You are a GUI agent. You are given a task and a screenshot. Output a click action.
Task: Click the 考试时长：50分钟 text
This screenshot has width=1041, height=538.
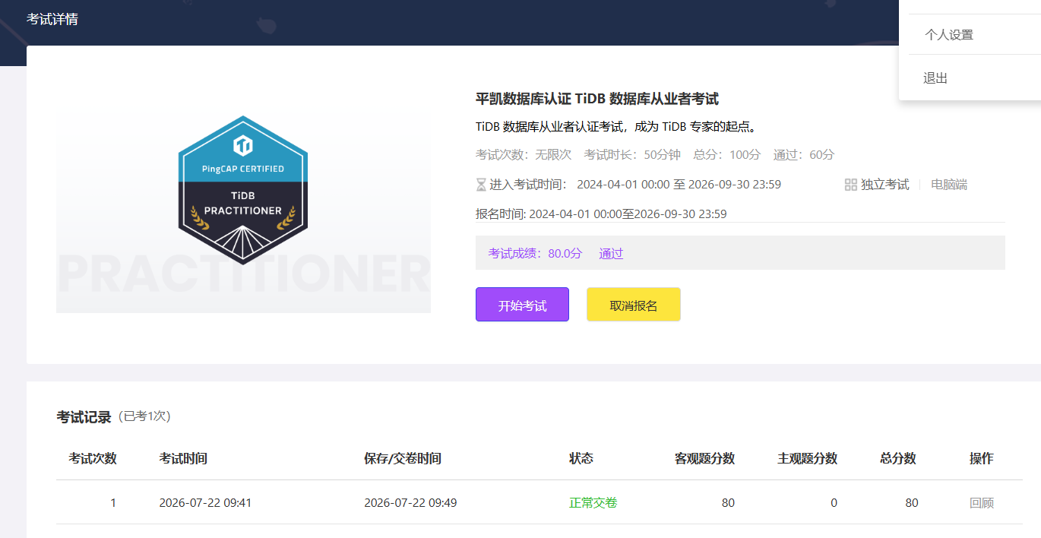[x=632, y=154]
